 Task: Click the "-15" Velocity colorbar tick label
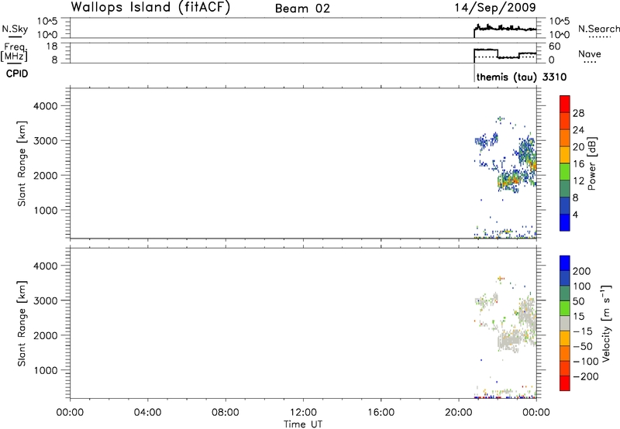point(583,331)
